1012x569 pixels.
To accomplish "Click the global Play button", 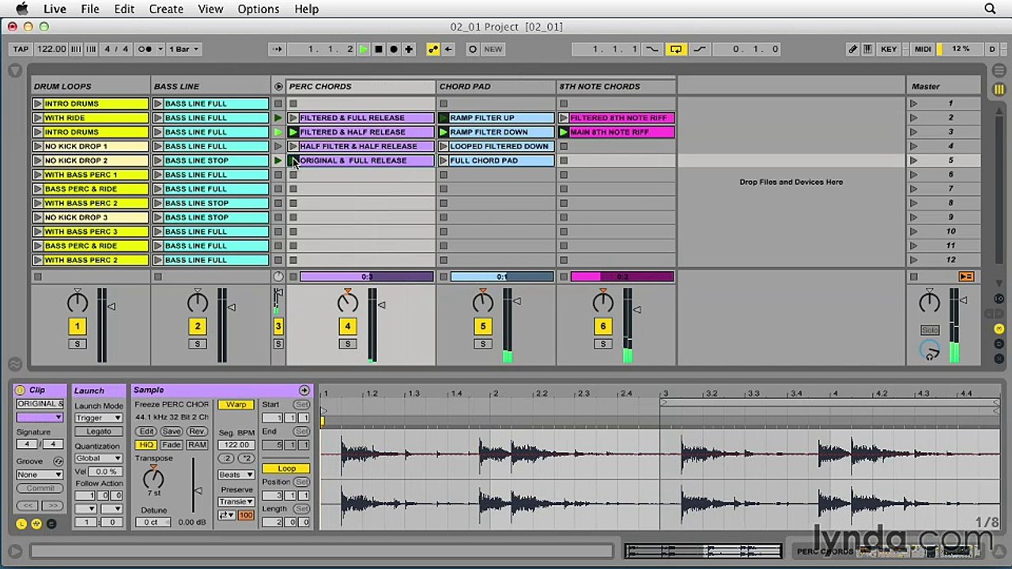I will (x=363, y=49).
